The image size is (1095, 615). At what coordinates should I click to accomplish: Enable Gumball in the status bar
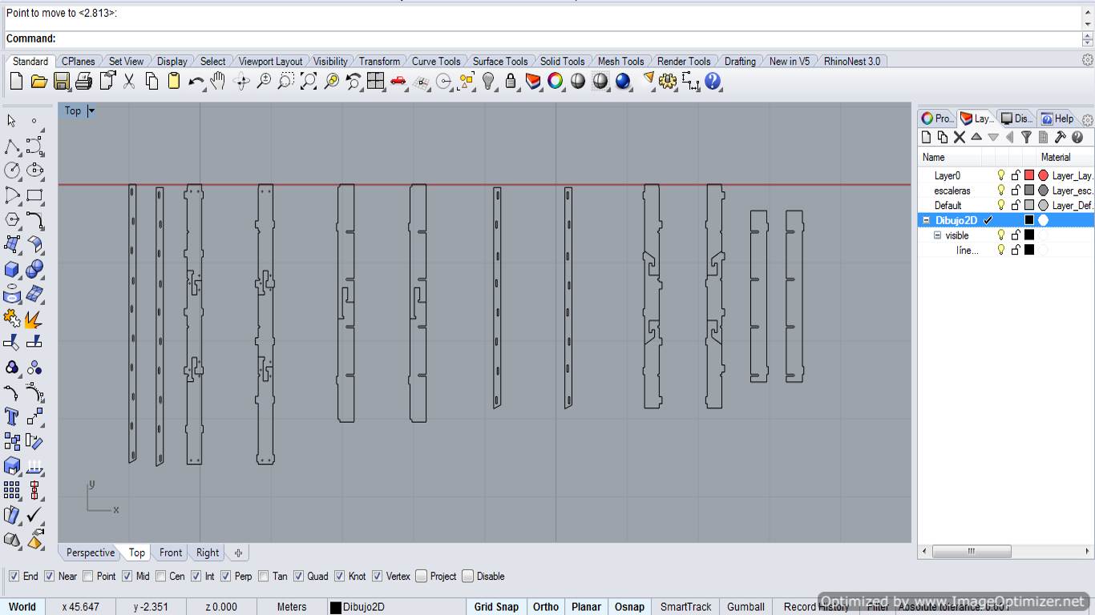[x=746, y=607]
